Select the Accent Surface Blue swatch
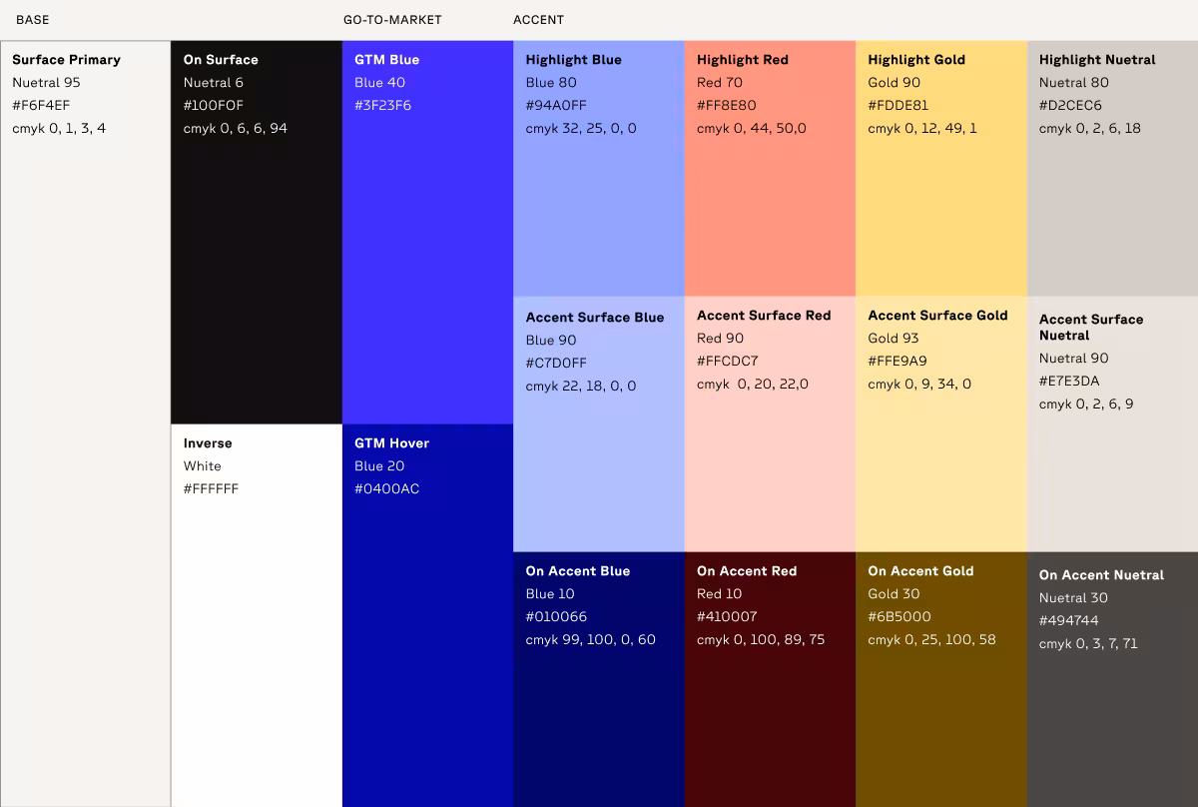This screenshot has height=807, width=1198. [x=599, y=424]
